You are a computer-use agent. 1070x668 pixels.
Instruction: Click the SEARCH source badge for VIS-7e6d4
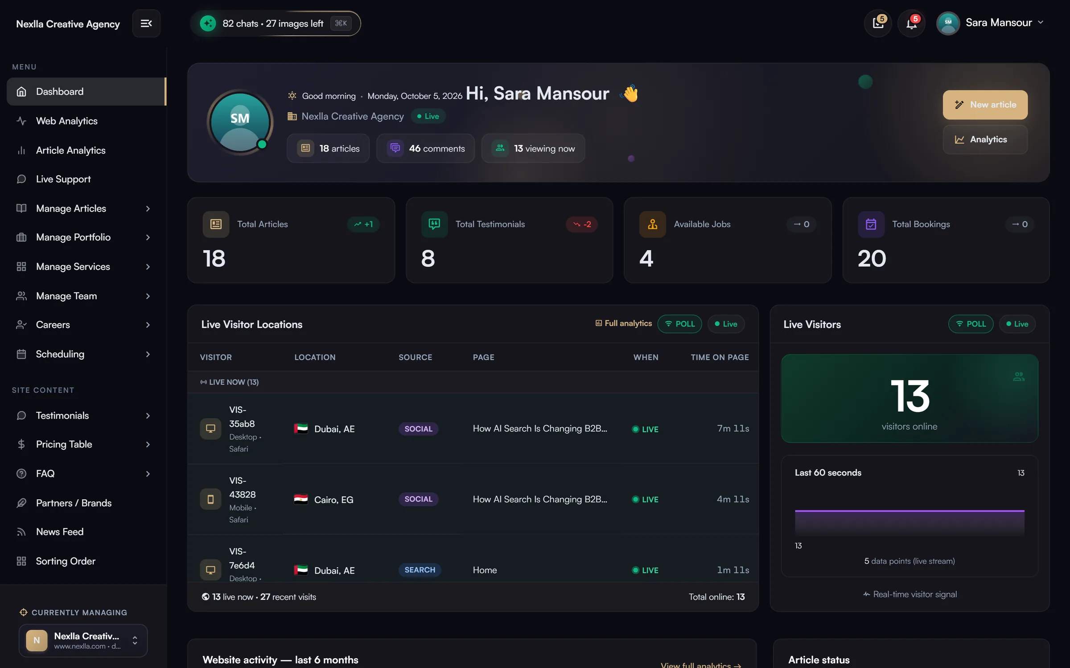pyautogui.click(x=420, y=570)
